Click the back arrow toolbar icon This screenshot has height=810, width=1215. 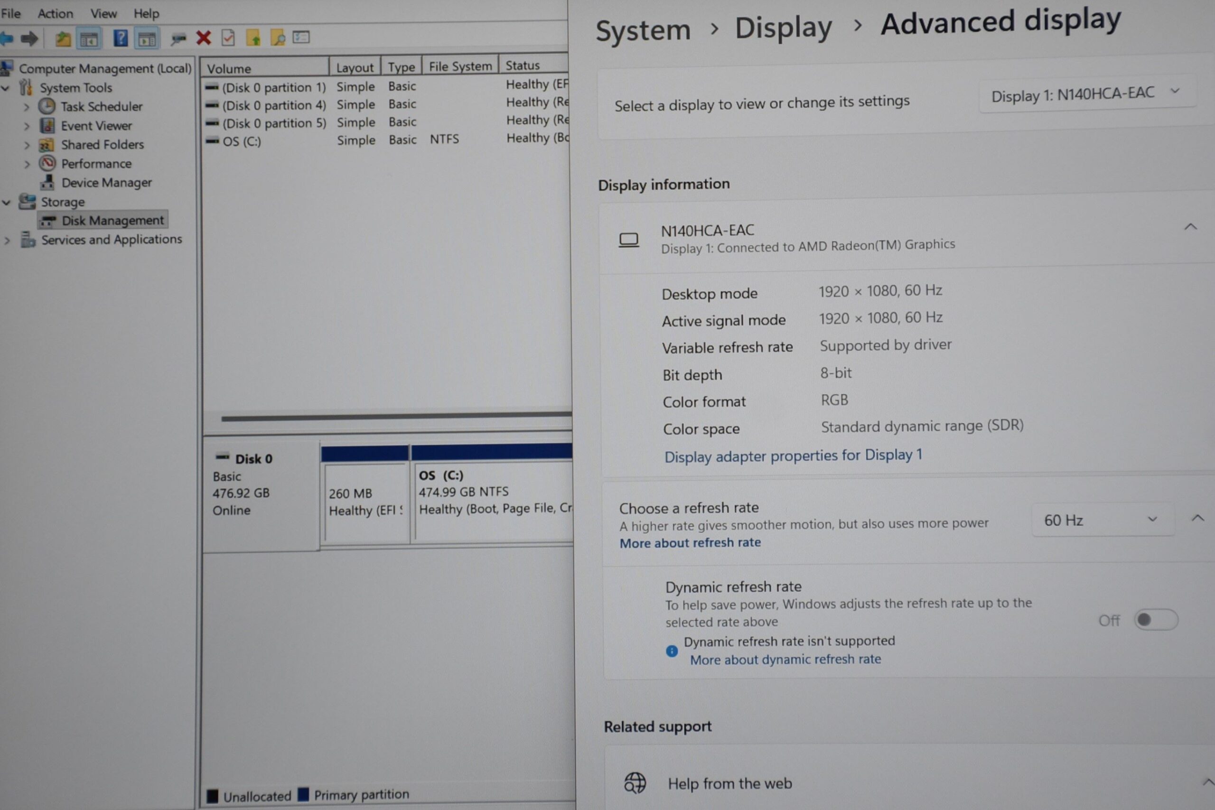(7, 39)
